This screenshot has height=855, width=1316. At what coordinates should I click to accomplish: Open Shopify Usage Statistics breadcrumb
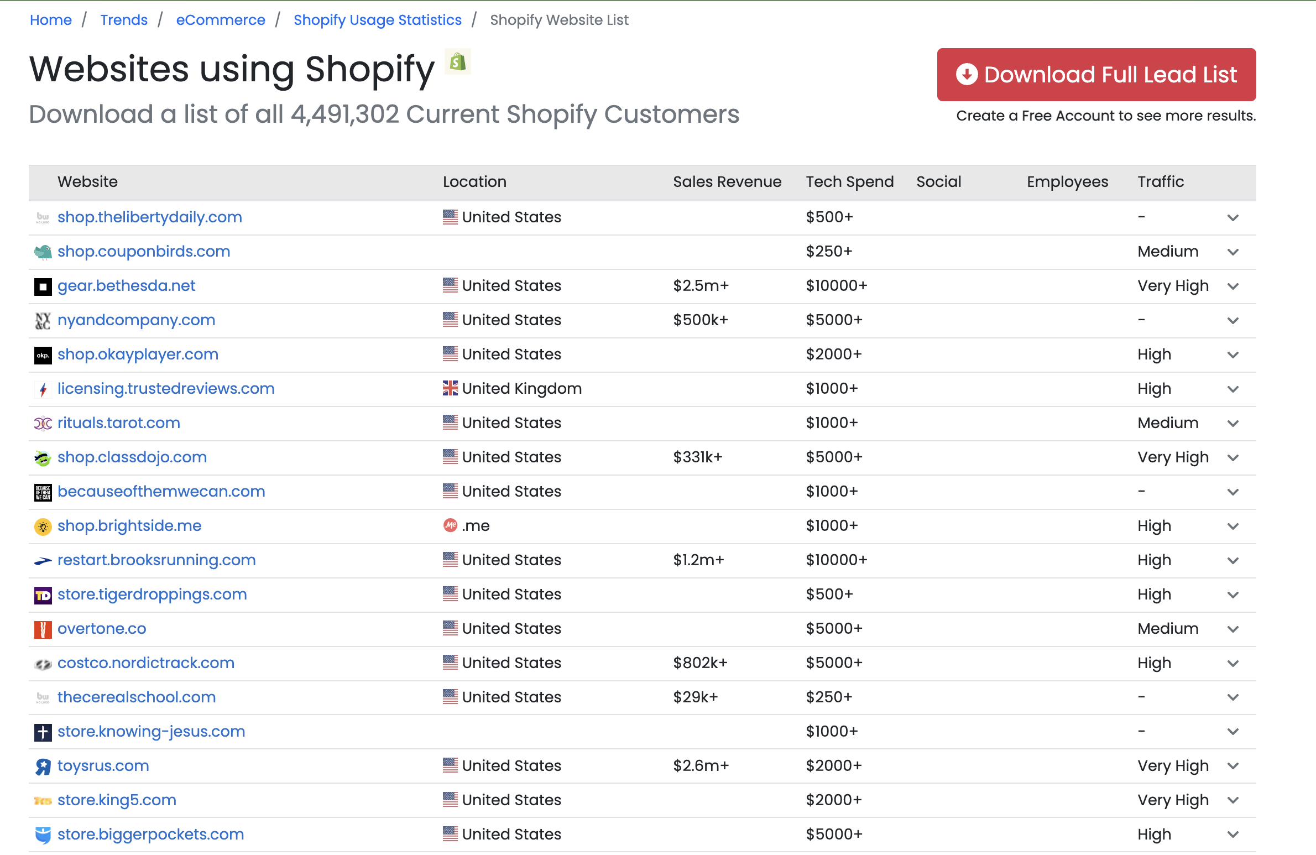click(x=377, y=20)
